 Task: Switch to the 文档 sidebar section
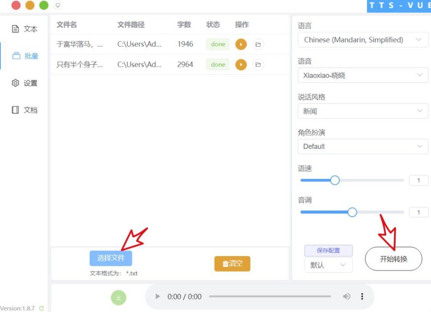pyautogui.click(x=24, y=109)
